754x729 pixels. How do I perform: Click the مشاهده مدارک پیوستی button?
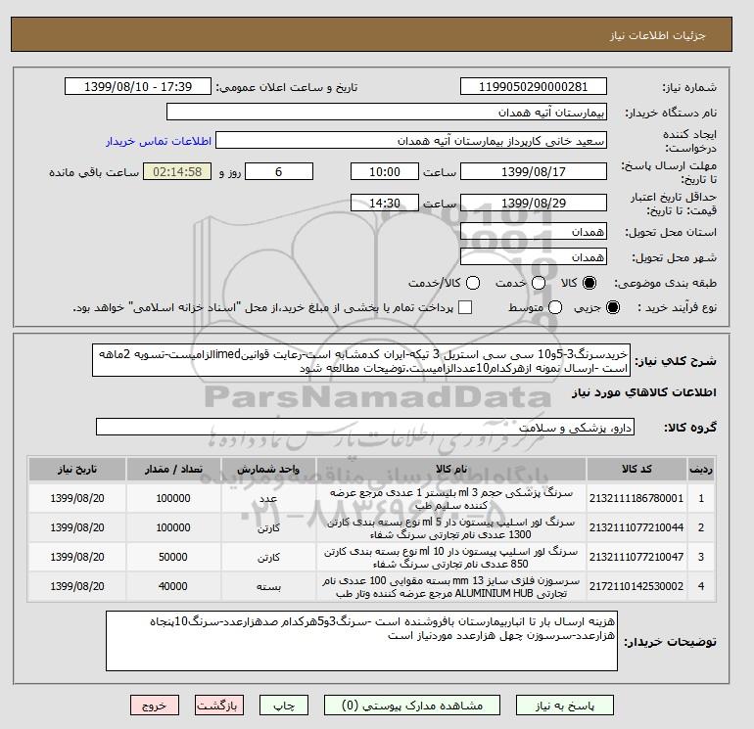(x=412, y=706)
